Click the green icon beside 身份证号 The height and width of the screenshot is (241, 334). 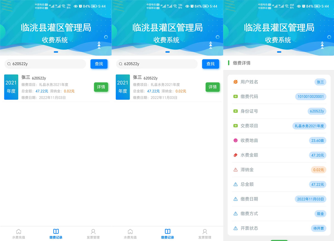click(x=235, y=111)
